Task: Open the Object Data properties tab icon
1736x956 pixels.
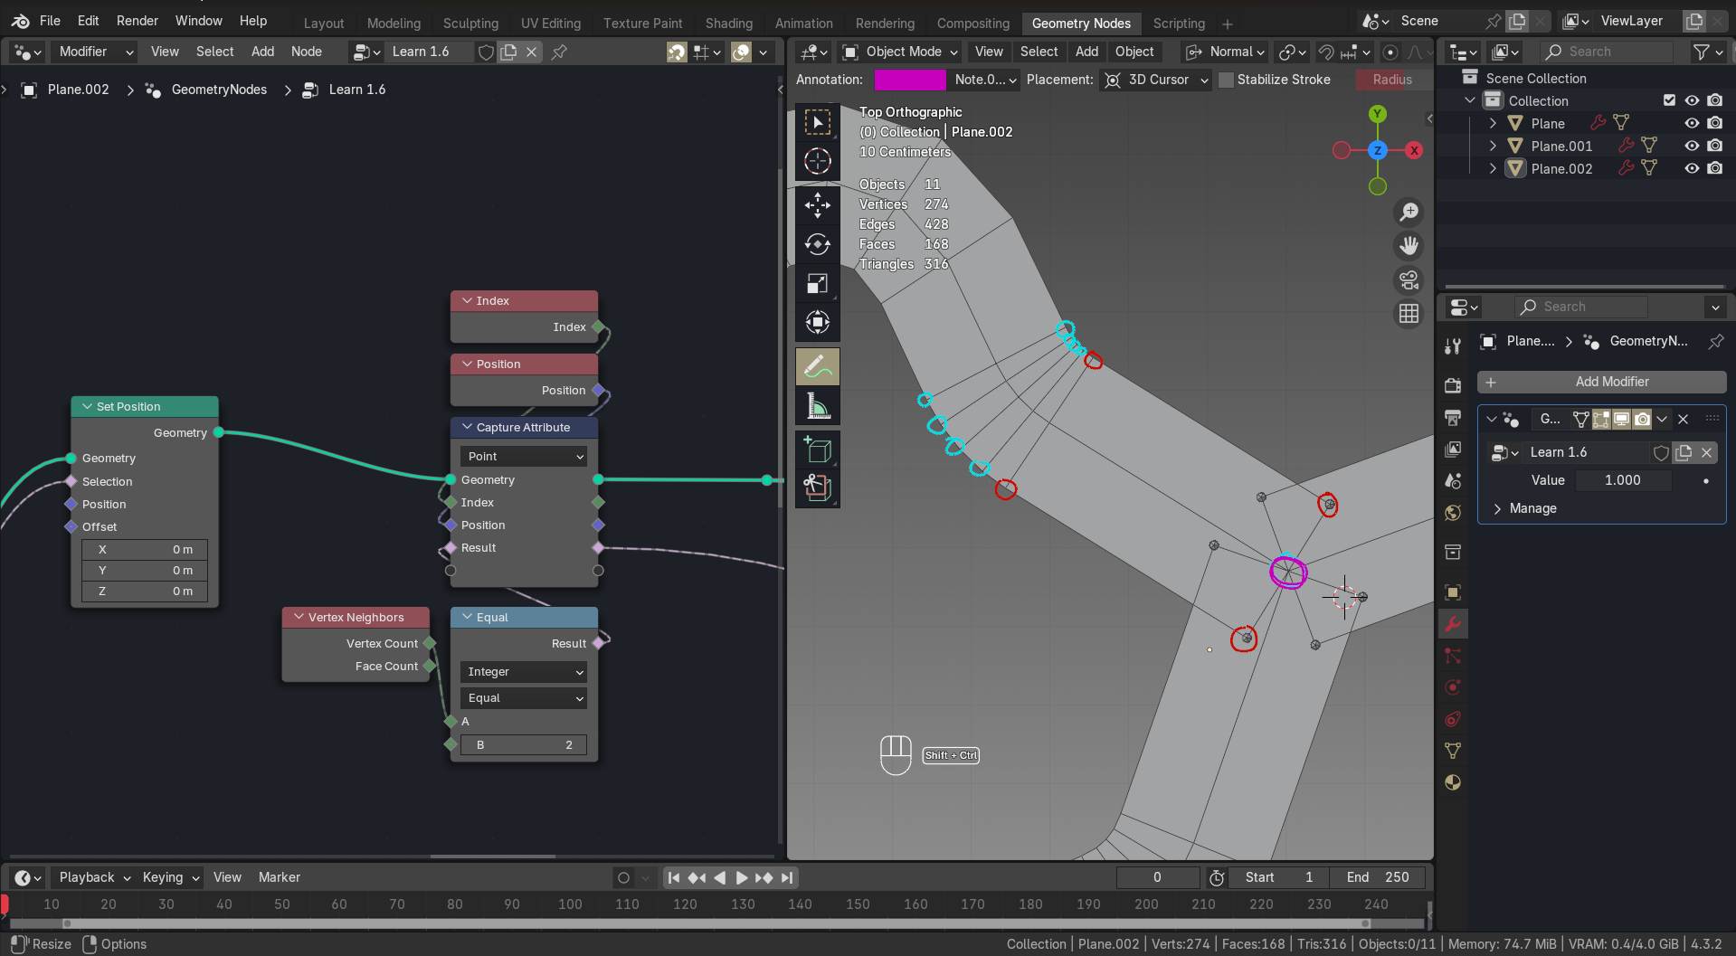Action: [1453, 751]
